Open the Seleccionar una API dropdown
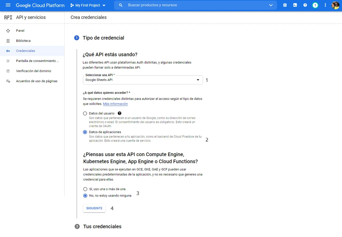 pyautogui.click(x=143, y=80)
